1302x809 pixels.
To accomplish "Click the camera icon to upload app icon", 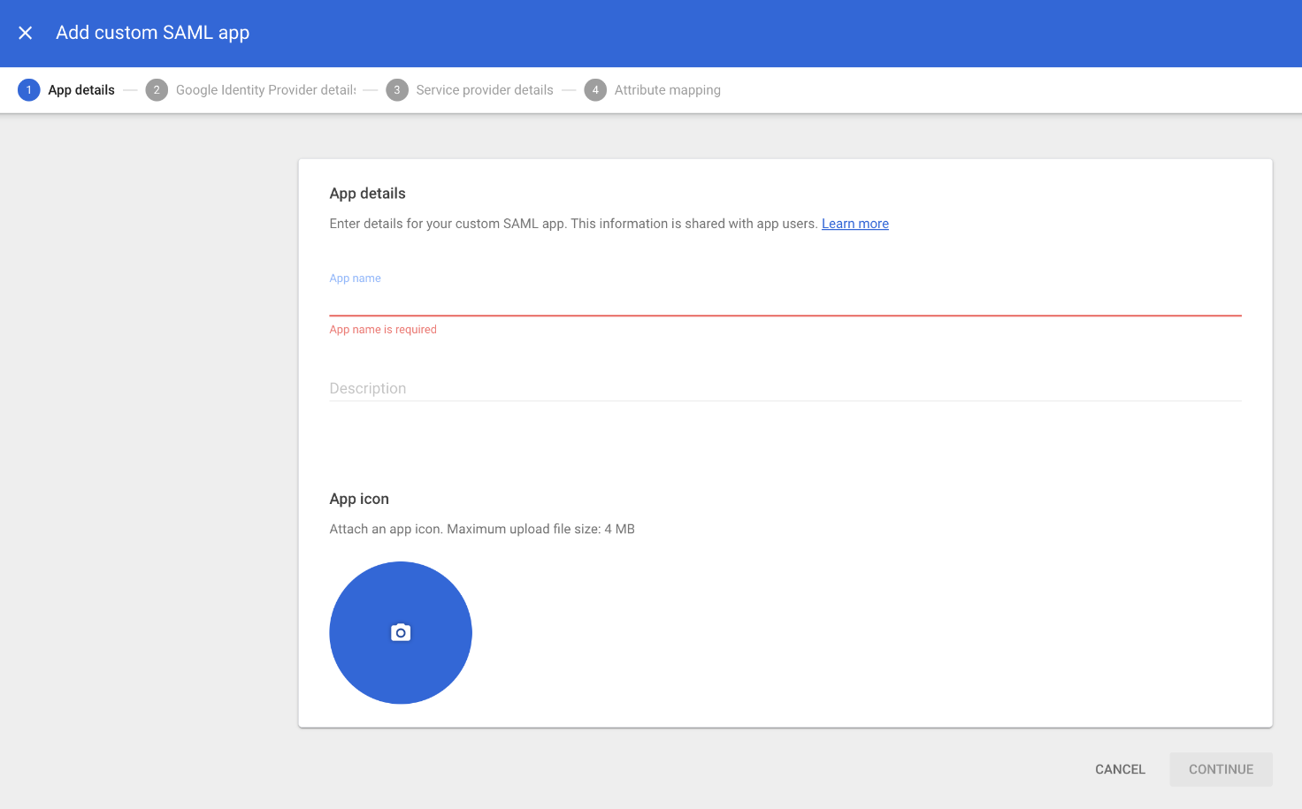I will (x=401, y=633).
